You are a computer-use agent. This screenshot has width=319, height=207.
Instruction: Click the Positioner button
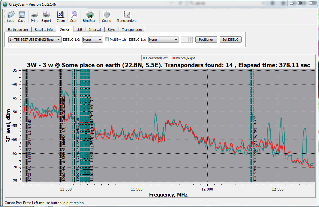[206, 40]
